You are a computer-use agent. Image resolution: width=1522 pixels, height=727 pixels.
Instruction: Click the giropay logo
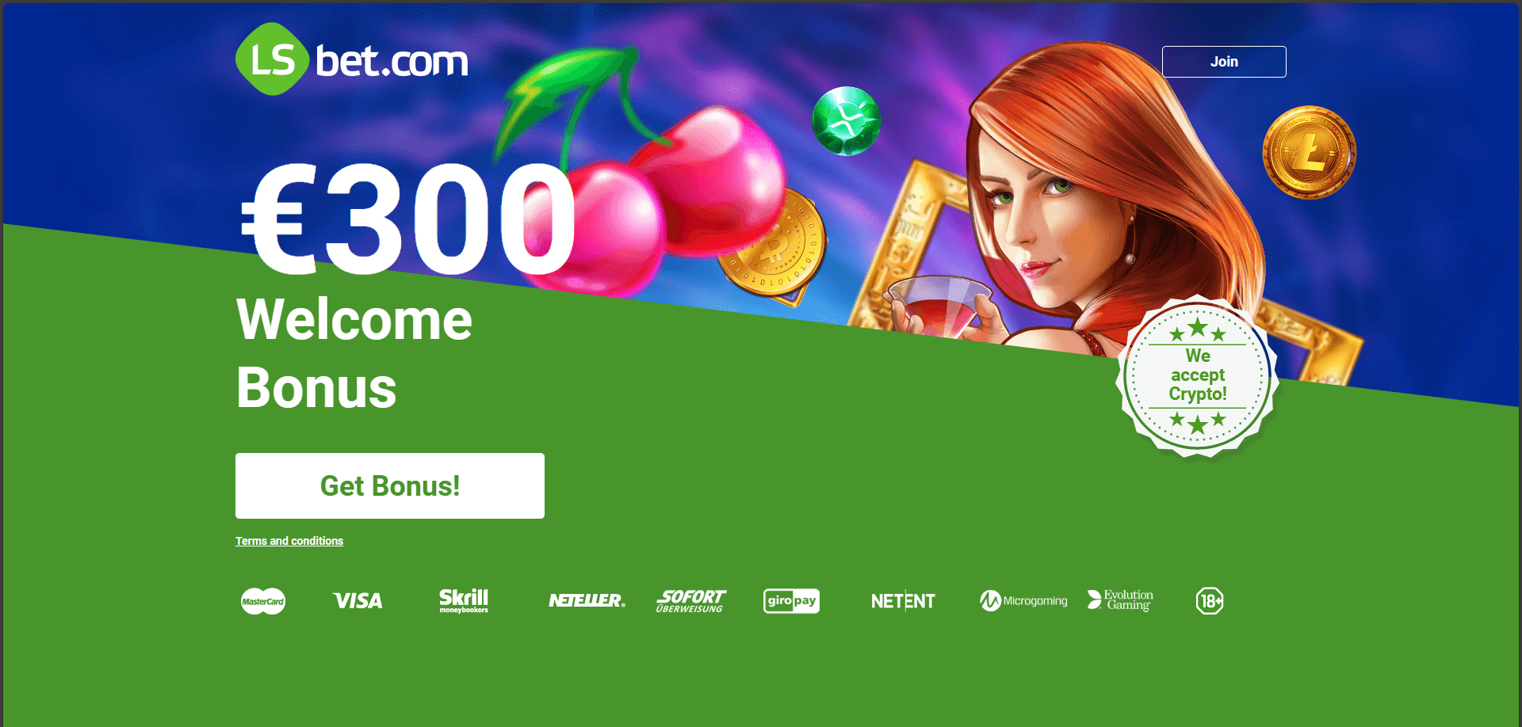[x=791, y=600]
